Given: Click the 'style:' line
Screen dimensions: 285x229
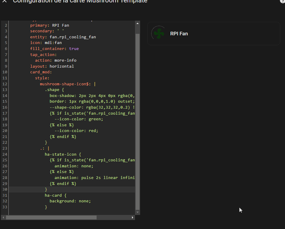Looking at the screenshot, I should tap(42, 78).
